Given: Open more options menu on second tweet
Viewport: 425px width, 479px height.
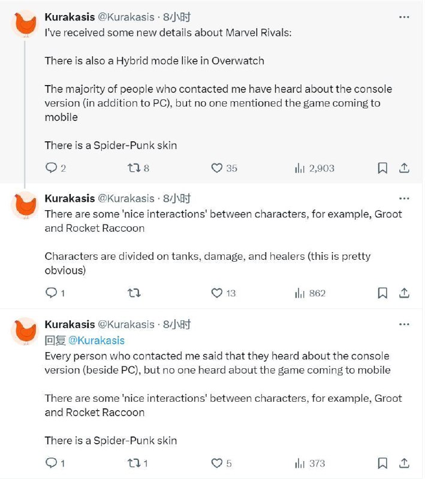Looking at the screenshot, I should [405, 198].
